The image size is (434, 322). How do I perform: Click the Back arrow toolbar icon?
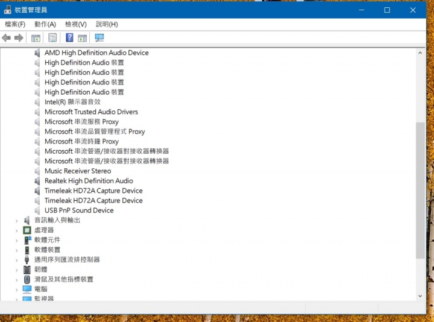7,37
